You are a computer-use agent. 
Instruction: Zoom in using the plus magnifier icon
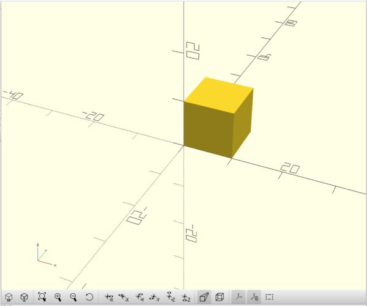(58, 297)
